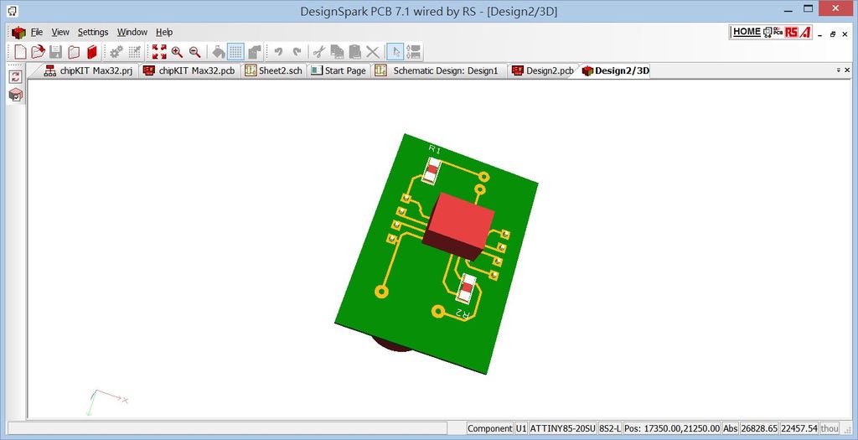Click the Cut scissors icon
This screenshot has height=440, width=858.
(319, 52)
